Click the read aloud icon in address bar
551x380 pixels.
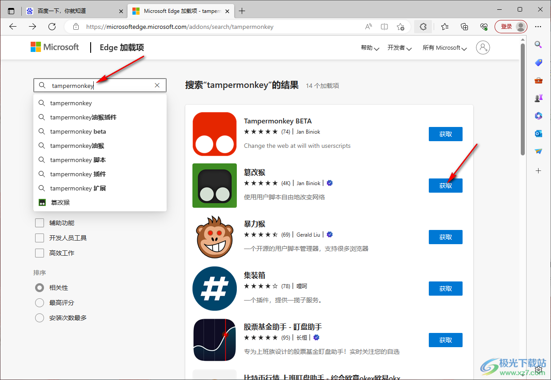(x=368, y=27)
